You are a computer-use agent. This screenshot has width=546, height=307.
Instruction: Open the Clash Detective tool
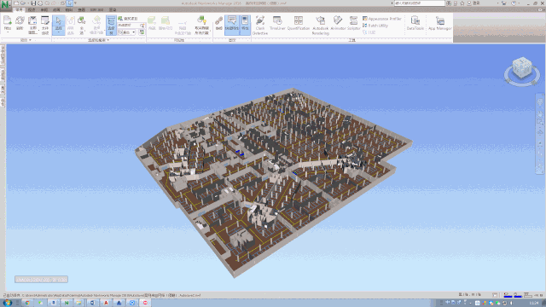click(x=259, y=25)
